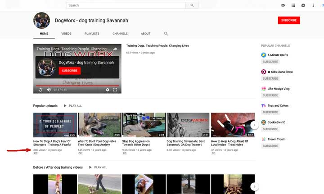Image resolution: width=324 pixels, height=194 pixels.
Task: Open the create video camera icon
Action: click(x=283, y=5)
